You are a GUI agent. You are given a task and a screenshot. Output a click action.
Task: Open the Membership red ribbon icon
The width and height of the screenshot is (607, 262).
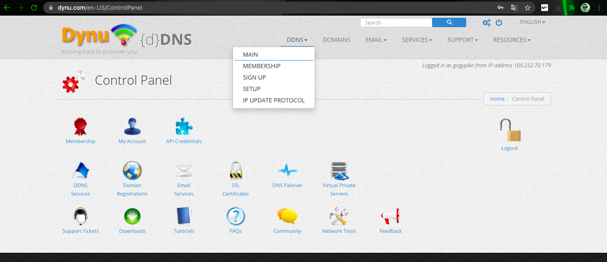pyautogui.click(x=81, y=126)
